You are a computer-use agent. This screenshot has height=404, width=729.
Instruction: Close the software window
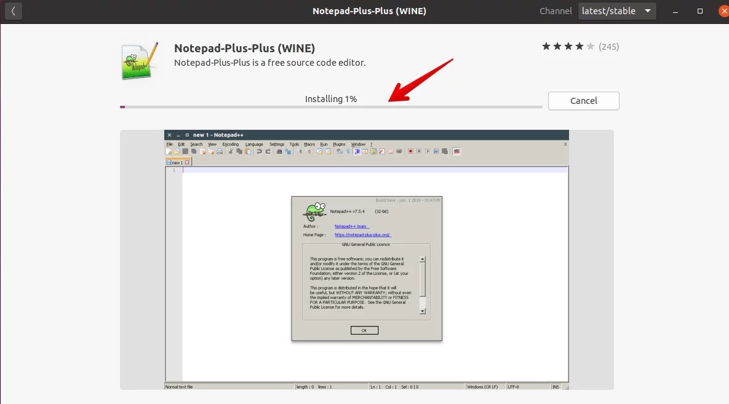pyautogui.click(x=724, y=11)
